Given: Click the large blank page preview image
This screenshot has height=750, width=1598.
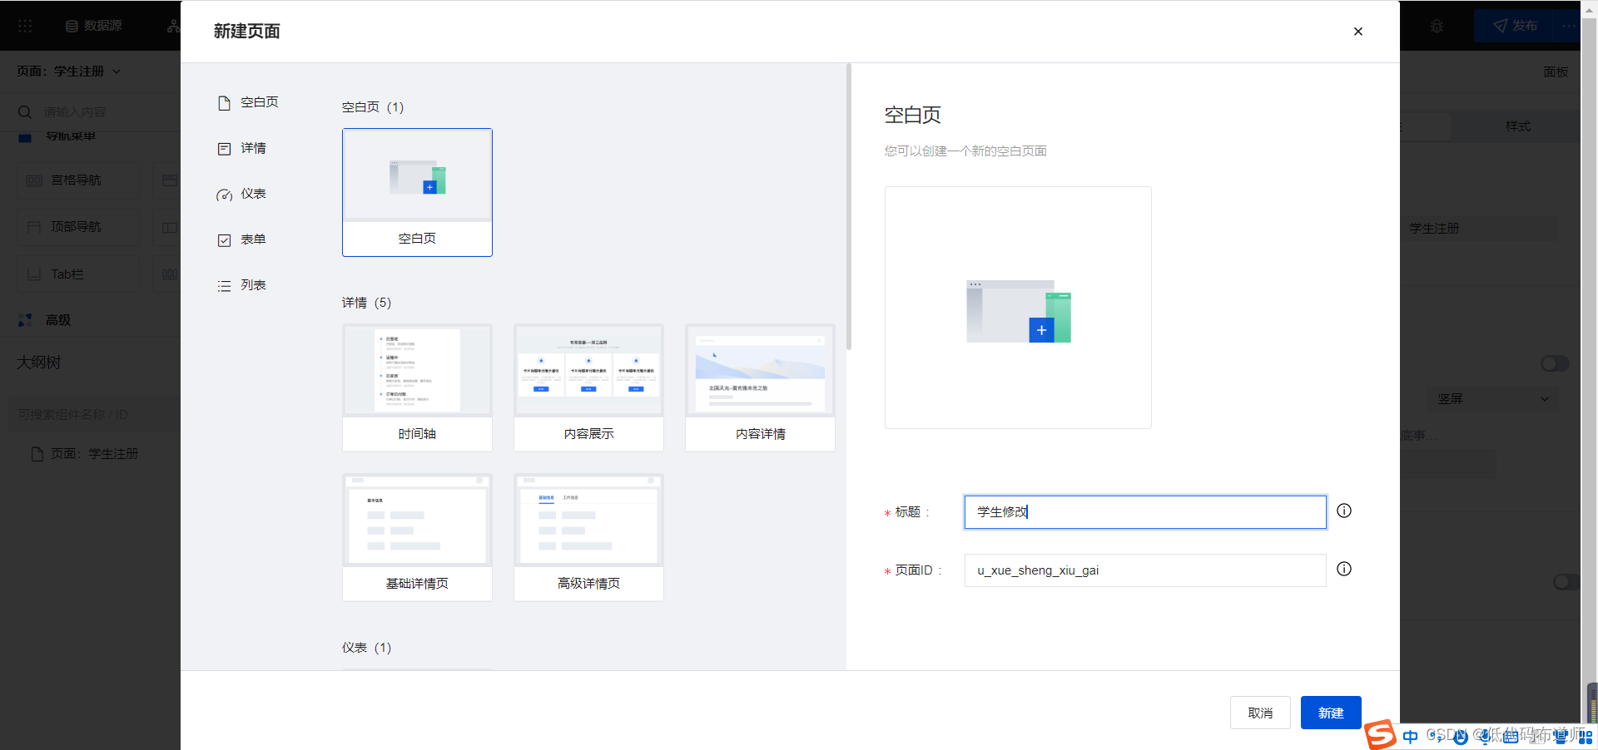Looking at the screenshot, I should click(1018, 308).
